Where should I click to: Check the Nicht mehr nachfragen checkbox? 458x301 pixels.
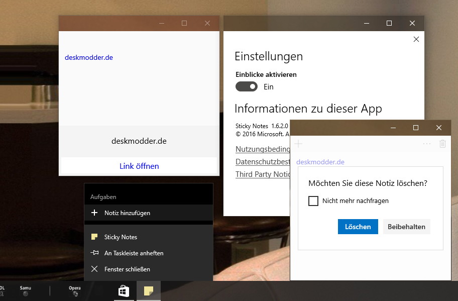click(313, 201)
